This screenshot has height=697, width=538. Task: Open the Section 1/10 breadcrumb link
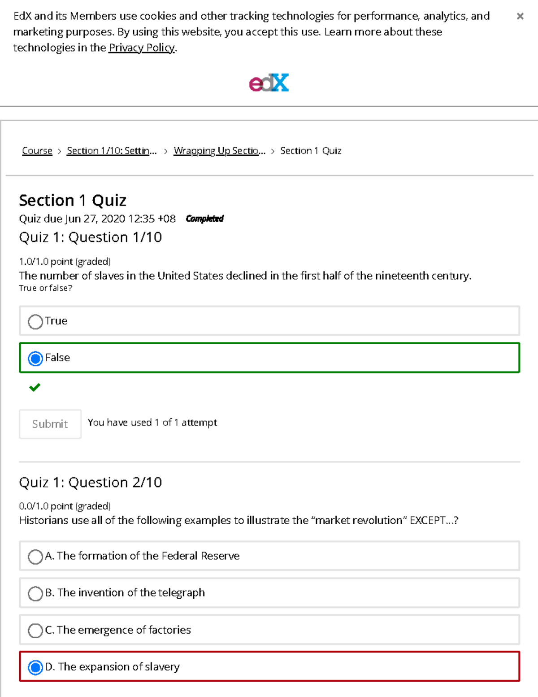(112, 151)
